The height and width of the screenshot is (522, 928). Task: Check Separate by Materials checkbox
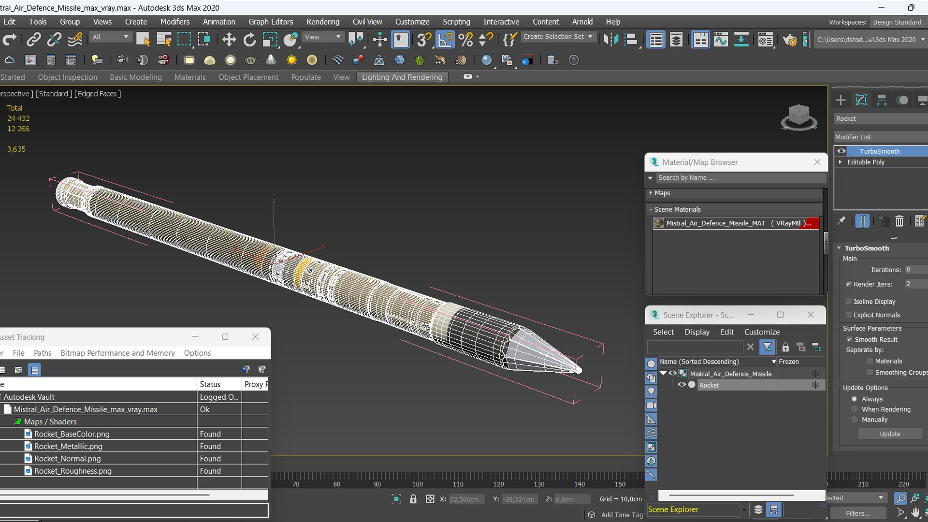870,361
